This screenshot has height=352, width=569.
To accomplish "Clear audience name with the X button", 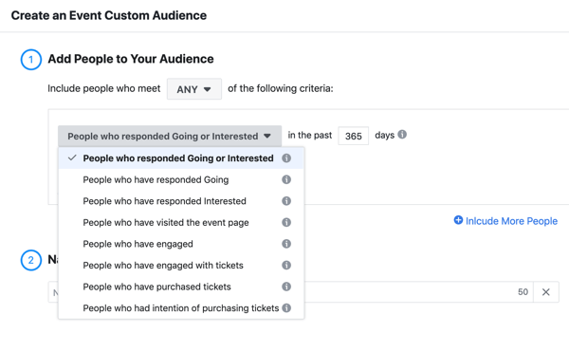I will 546,292.
